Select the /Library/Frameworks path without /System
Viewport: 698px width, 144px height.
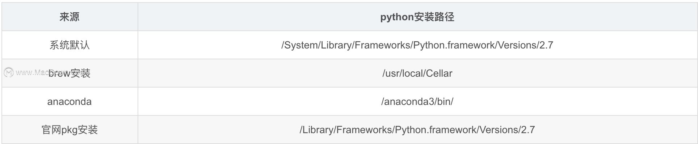(x=417, y=130)
